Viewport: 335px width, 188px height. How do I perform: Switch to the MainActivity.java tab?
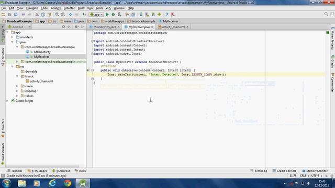105,27
